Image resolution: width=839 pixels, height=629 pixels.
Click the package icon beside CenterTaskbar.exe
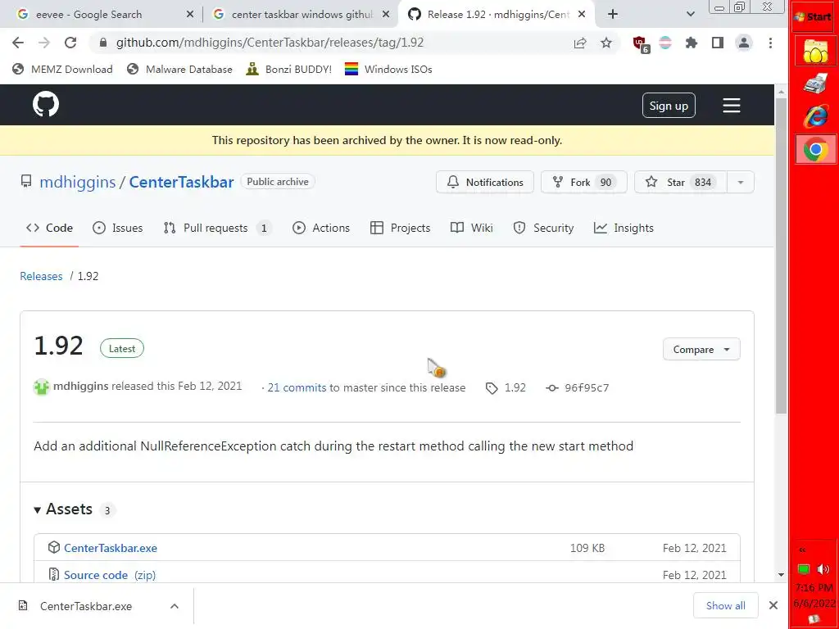(x=53, y=547)
